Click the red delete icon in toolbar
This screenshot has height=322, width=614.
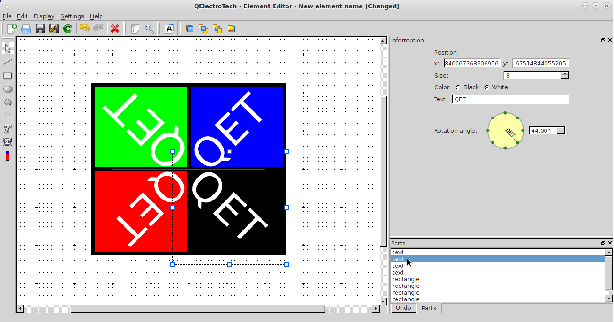coord(115,29)
